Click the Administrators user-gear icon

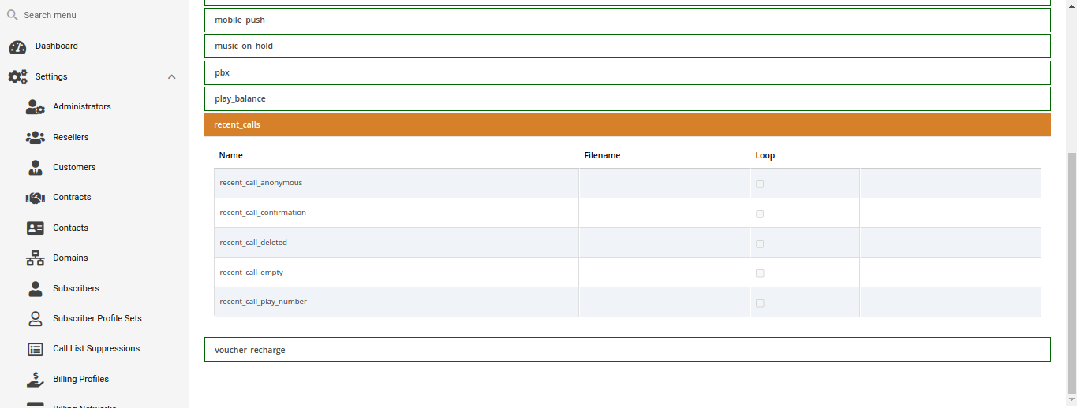[35, 107]
